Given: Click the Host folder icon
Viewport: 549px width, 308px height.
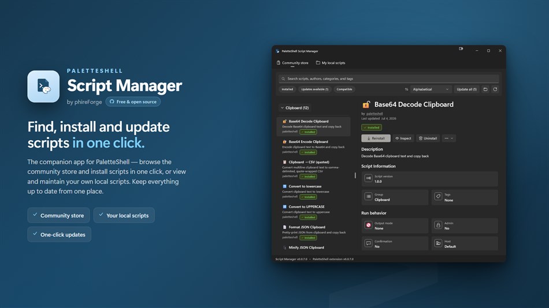Looking at the screenshot, I should click(438, 243).
